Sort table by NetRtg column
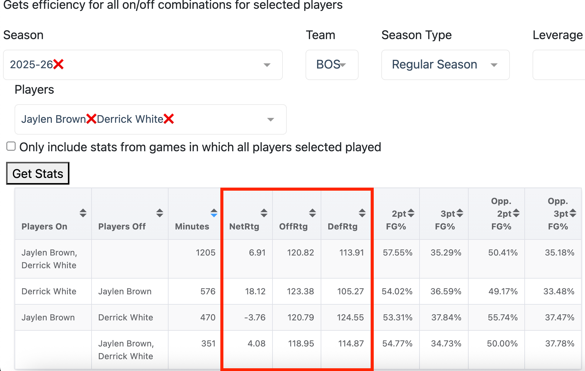This screenshot has width=585, height=371. (x=264, y=213)
